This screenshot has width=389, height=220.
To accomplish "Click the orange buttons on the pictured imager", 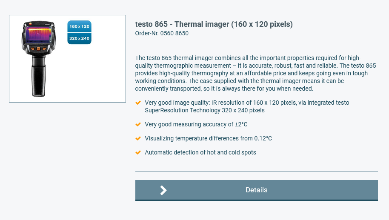I will point(38,49).
